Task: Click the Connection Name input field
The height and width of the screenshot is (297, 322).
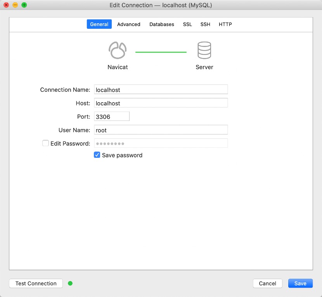Action: pyautogui.click(x=161, y=89)
